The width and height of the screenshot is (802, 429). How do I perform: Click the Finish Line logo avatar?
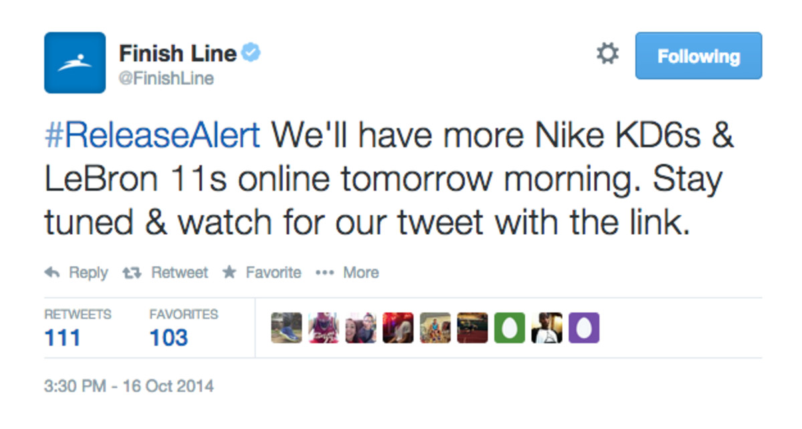tap(75, 63)
